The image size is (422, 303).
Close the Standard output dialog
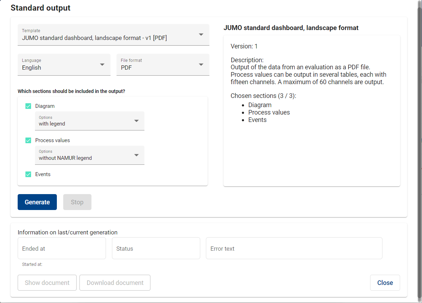385,283
